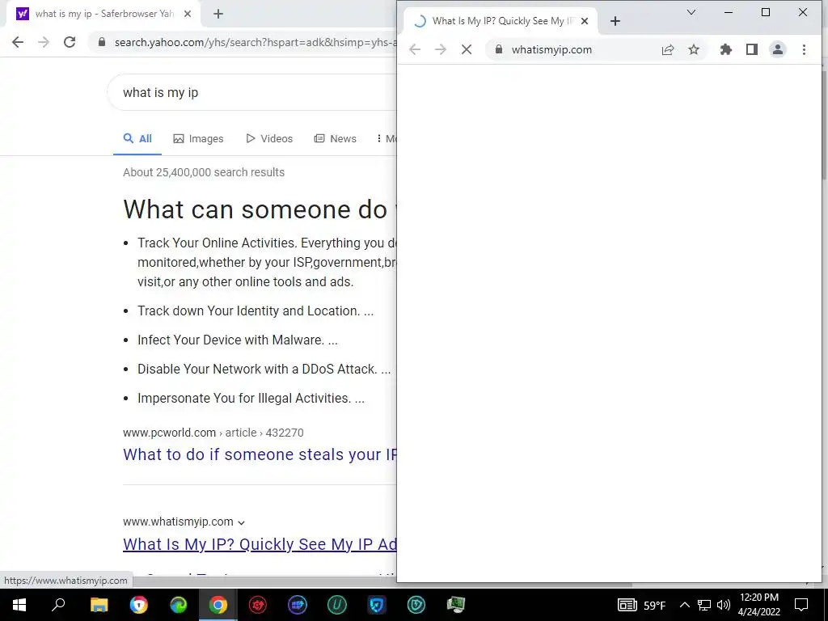Screen dimensions: 828x621
Task: Close the 'What Is My IP?' loading tab
Action: 585,21
